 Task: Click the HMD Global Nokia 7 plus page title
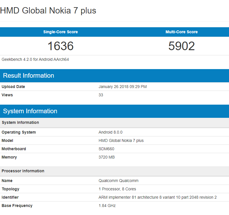tap(48, 11)
